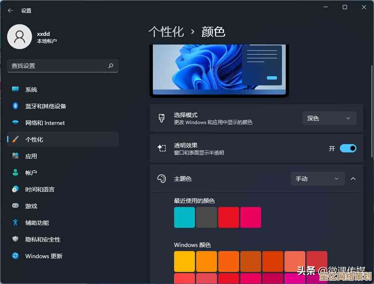The width and height of the screenshot is (374, 284).
Task: Collapse the 主题色 section chevron
Action: (x=353, y=179)
